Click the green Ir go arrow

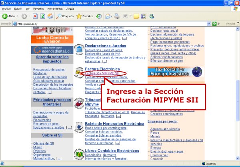[x=214, y=24]
